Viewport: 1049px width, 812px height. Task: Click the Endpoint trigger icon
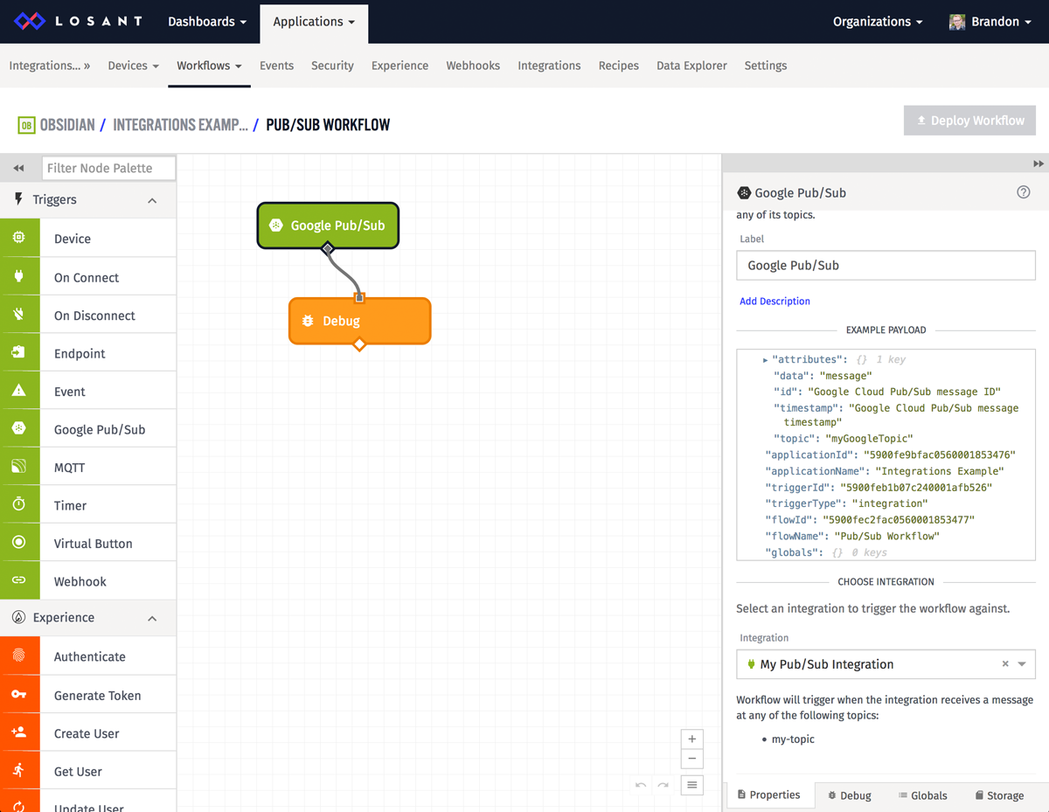19,352
